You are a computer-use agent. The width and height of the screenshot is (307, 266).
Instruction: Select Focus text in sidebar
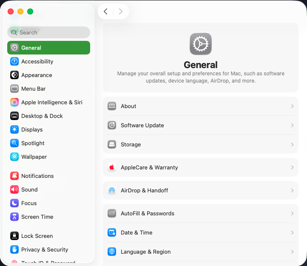pyautogui.click(x=29, y=203)
